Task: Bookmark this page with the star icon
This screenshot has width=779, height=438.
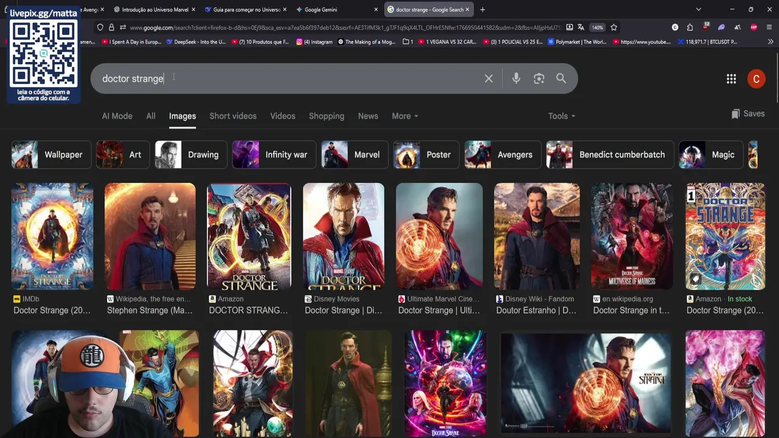Action: click(613, 27)
